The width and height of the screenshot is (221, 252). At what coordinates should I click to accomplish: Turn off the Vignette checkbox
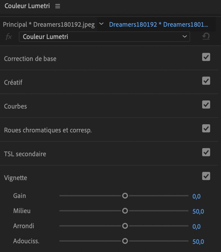coord(206,176)
